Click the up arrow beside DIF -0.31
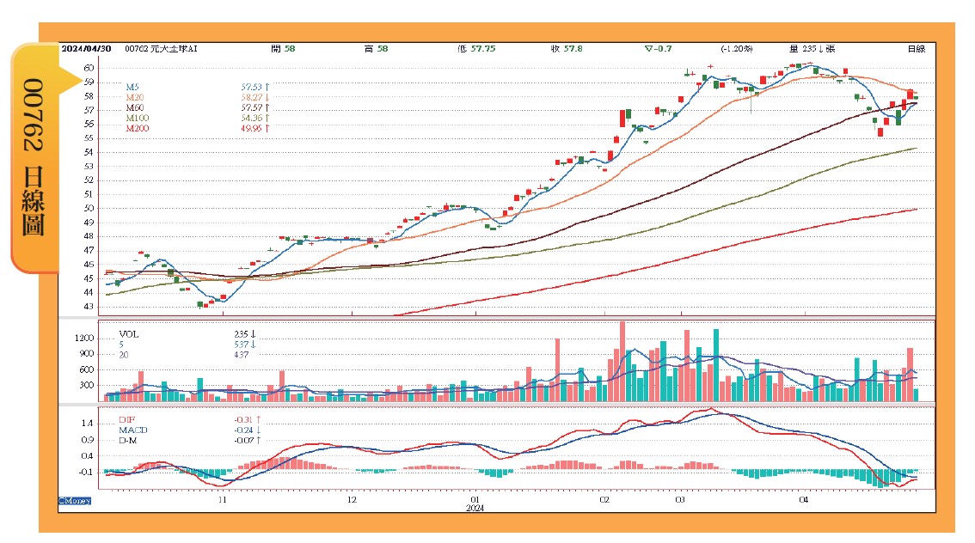The height and width of the screenshot is (543, 975). (258, 419)
